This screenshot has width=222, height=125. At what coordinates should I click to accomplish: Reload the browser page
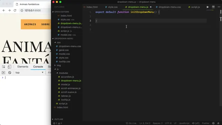pos(15,10)
